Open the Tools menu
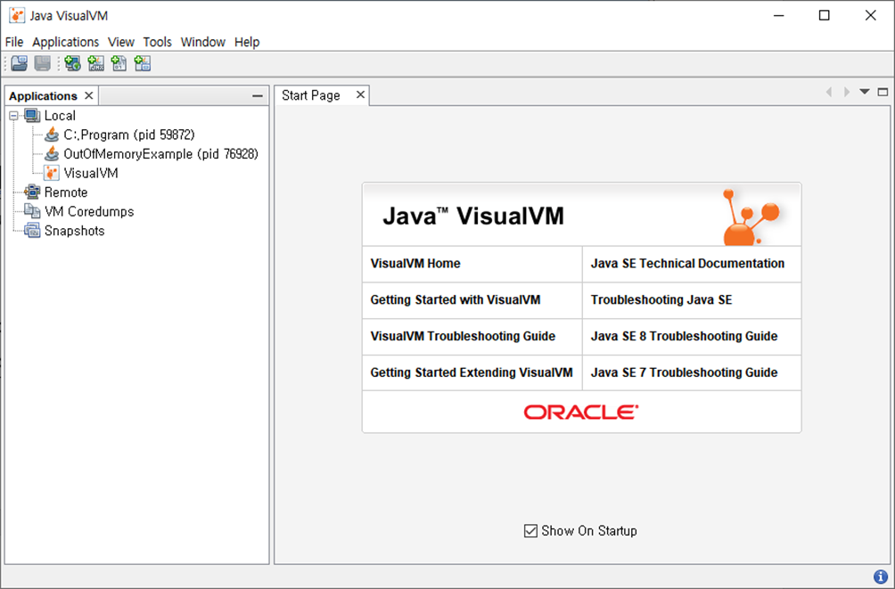Image resolution: width=895 pixels, height=589 pixels. pos(158,42)
